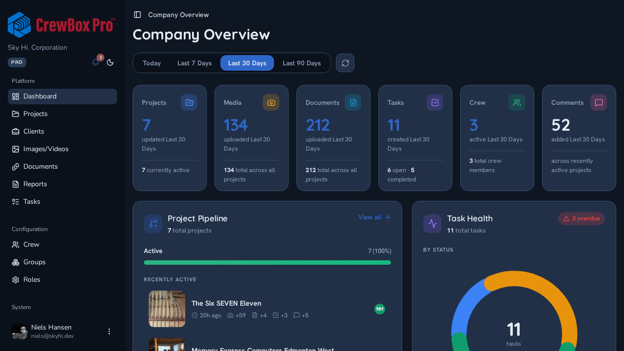Open the notifications bell icon

pyautogui.click(x=96, y=62)
